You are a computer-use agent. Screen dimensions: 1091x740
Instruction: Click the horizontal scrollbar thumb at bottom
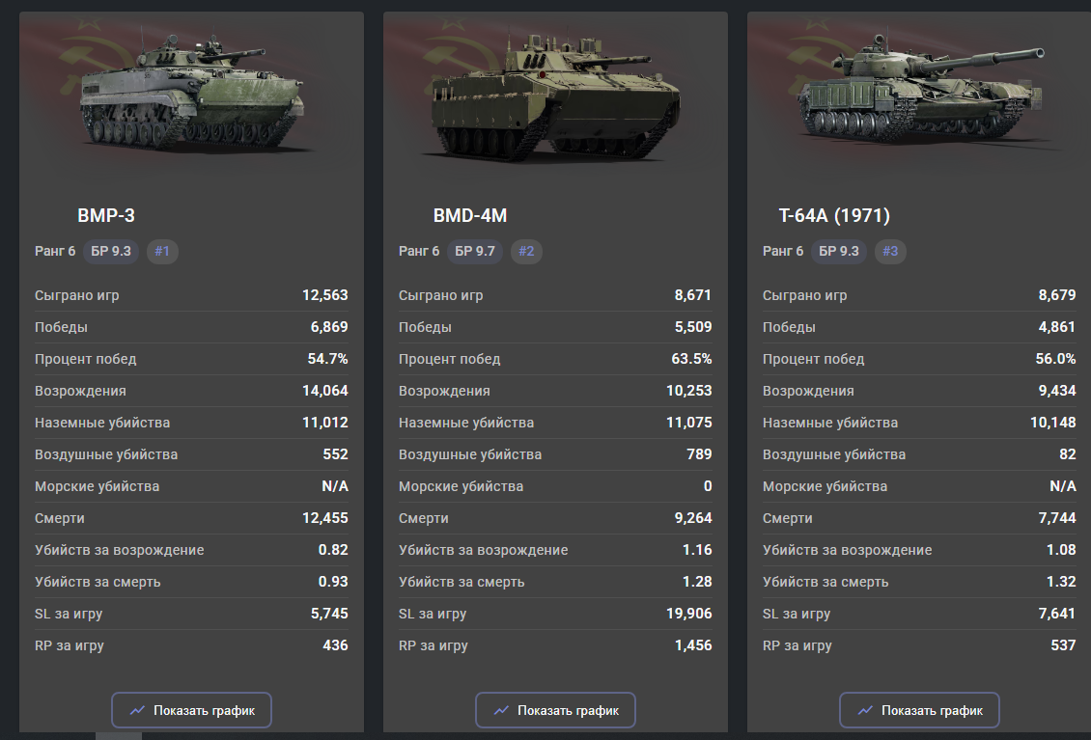pos(118,736)
